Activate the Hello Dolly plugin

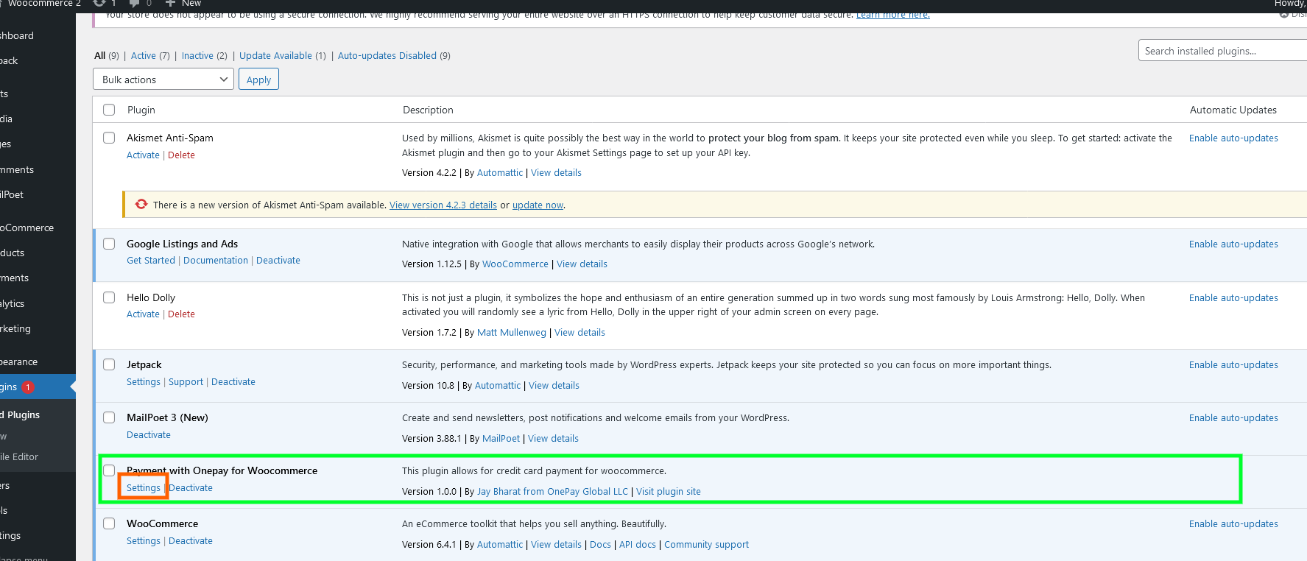(x=143, y=314)
